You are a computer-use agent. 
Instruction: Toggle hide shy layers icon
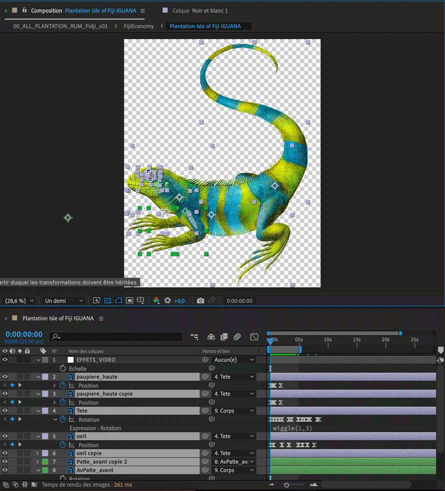pos(211,337)
